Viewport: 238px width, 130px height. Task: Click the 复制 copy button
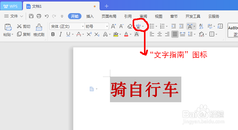(x=24, y=34)
